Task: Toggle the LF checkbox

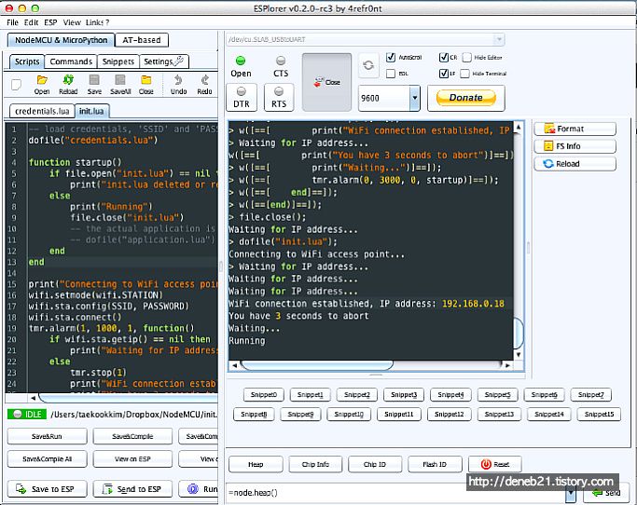Action: pos(444,74)
